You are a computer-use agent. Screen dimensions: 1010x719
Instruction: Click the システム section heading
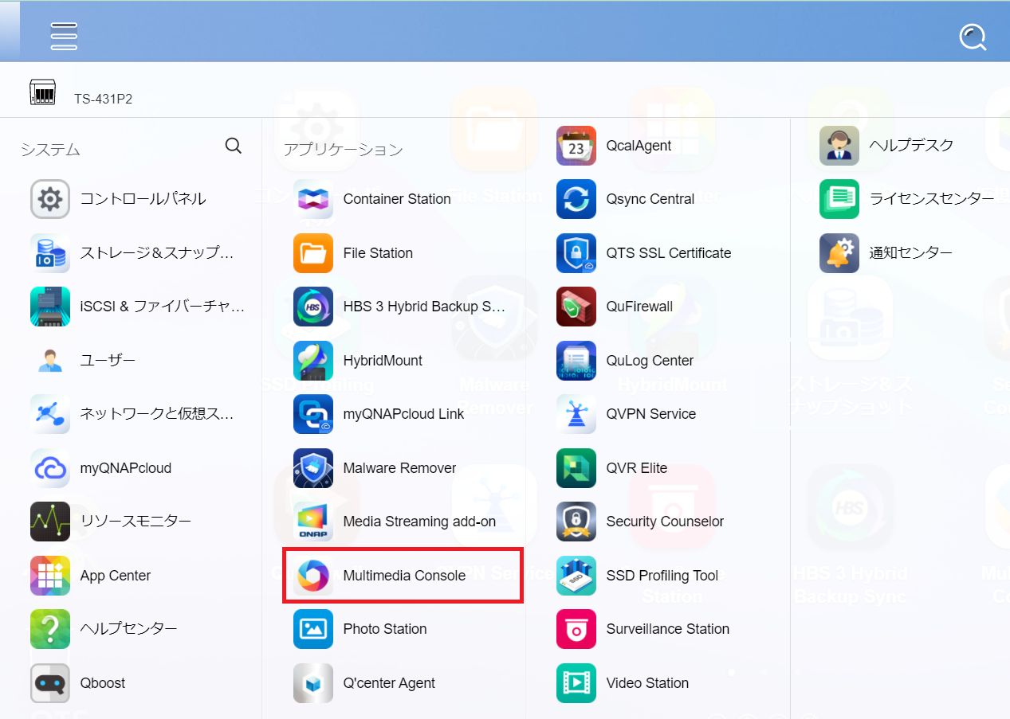tap(51, 150)
